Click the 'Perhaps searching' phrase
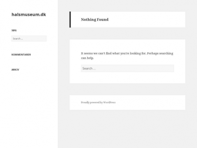This screenshot has width=197, height=148. click(160, 53)
